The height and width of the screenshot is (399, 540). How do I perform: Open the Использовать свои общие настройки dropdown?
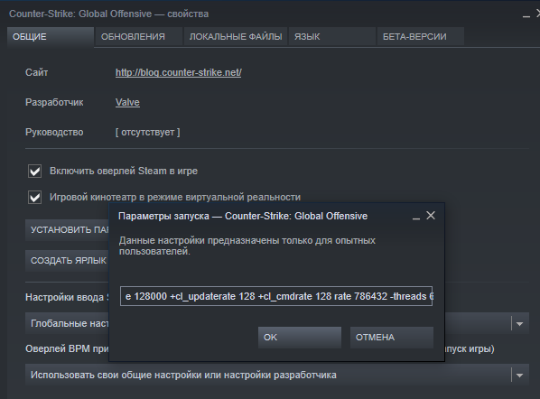coord(277,375)
